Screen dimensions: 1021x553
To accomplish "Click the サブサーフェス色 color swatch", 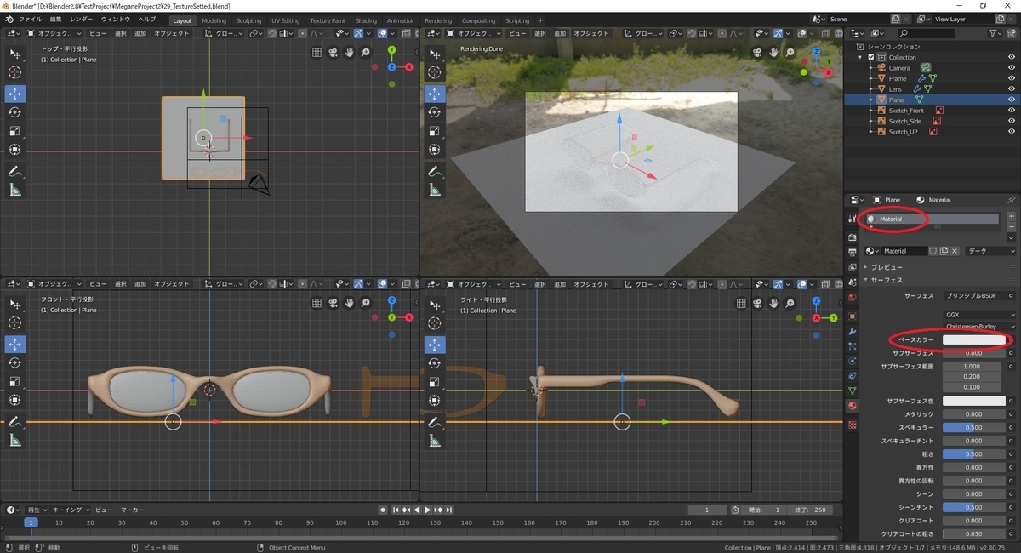I will point(973,401).
